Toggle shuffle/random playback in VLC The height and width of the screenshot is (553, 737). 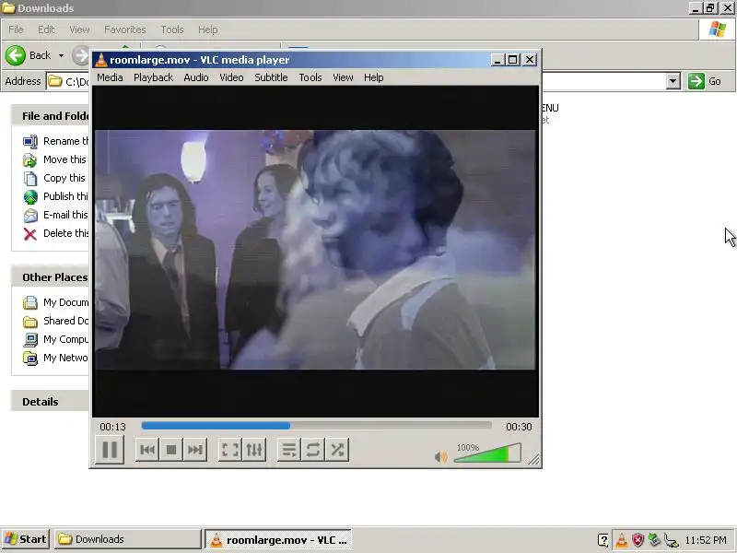(x=337, y=450)
